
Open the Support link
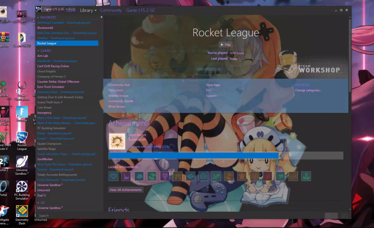[211, 96]
